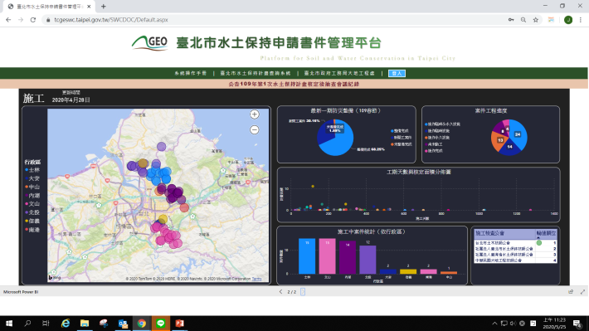Open Chrome's browser zoom magnifier icon
589x331 pixels.
coord(523,20)
